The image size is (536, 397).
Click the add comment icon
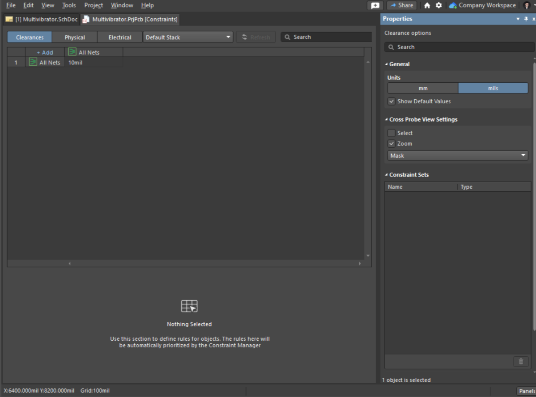pyautogui.click(x=375, y=5)
